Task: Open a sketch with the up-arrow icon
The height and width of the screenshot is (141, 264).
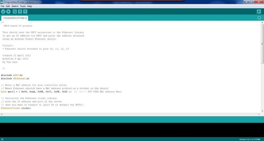Action: 20,12
